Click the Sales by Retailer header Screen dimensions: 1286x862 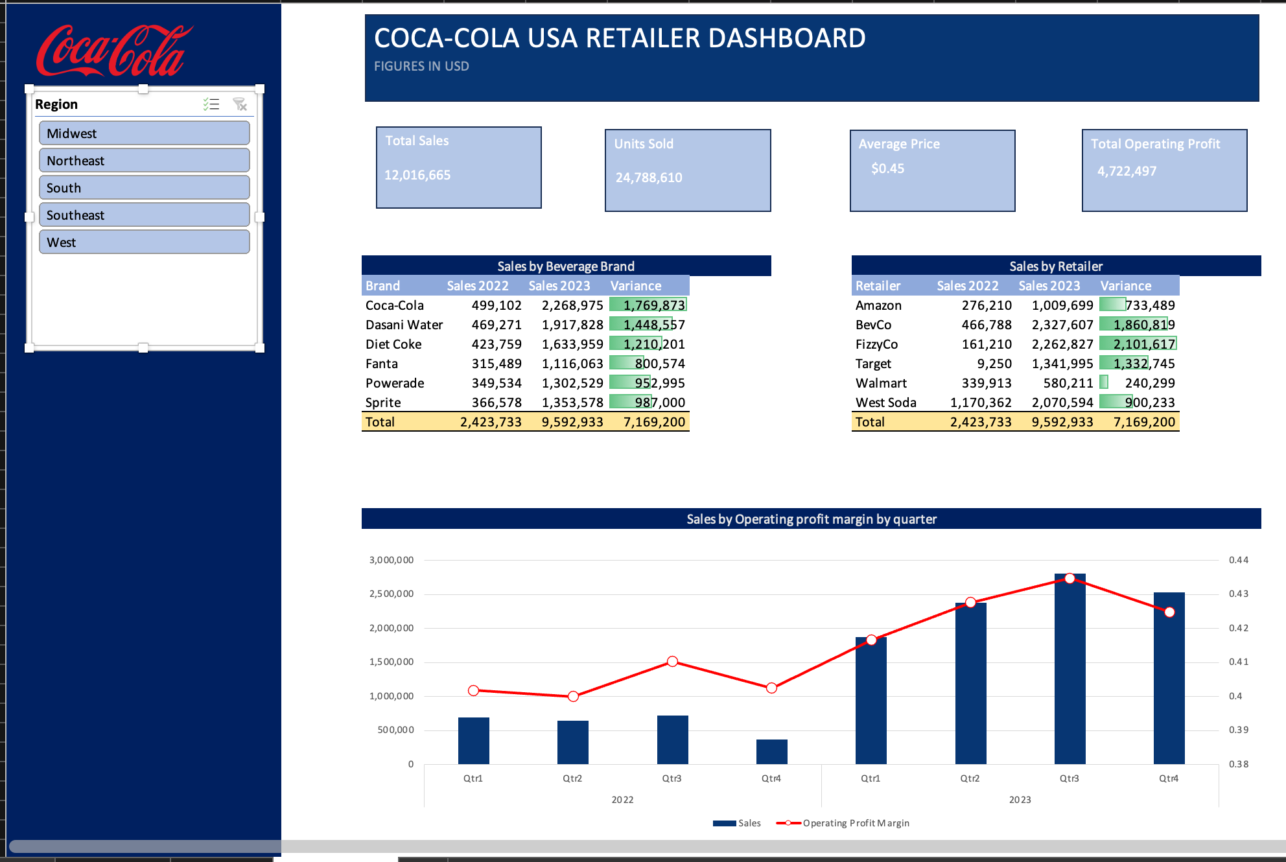click(1055, 266)
